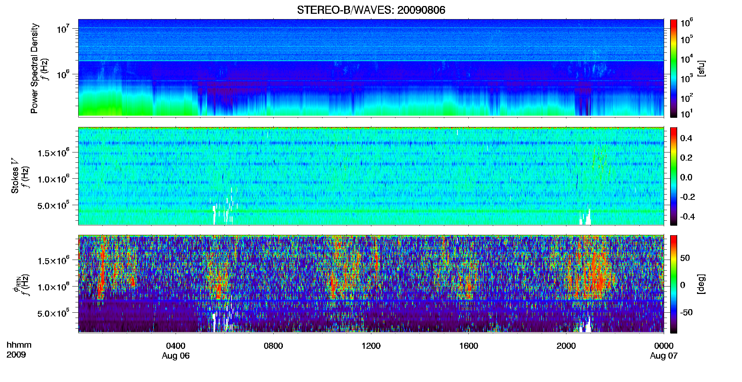742x382 pixels.
Task: Click the Power Spectral Density spectrogram panel
Action: pos(371,68)
